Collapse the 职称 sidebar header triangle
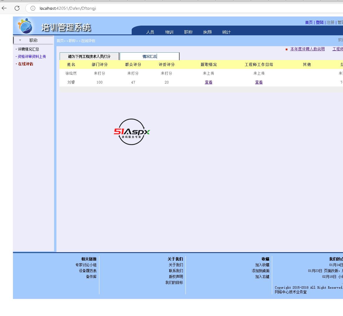The image size is (343, 316). (x=20, y=40)
